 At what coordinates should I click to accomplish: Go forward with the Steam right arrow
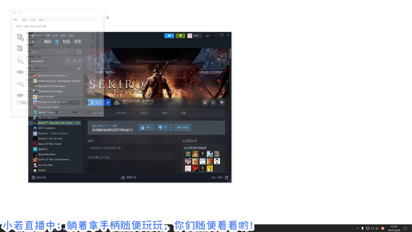40,42
